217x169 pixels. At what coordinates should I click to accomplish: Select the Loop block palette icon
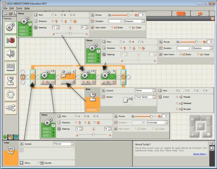pyautogui.click(x=11, y=95)
